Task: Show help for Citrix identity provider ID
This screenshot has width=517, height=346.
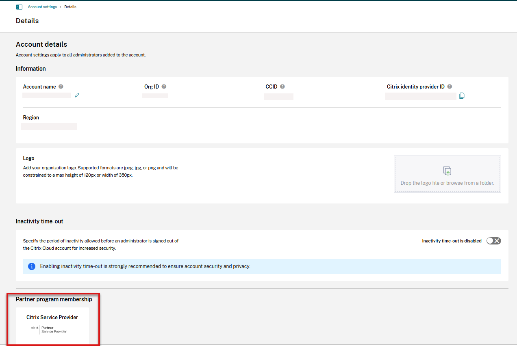Action: pyautogui.click(x=450, y=86)
